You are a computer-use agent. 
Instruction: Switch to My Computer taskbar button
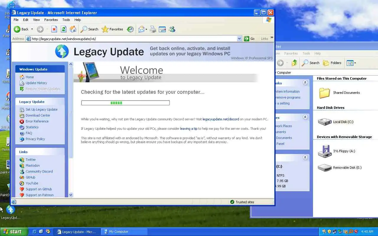point(124,232)
